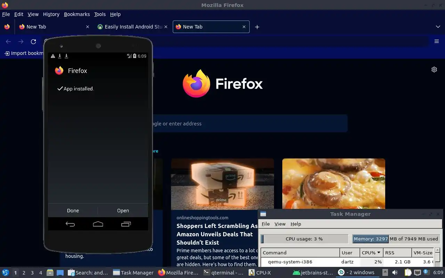The width and height of the screenshot is (445, 278).
Task: Open the volume control in system tray
Action: coord(395,272)
